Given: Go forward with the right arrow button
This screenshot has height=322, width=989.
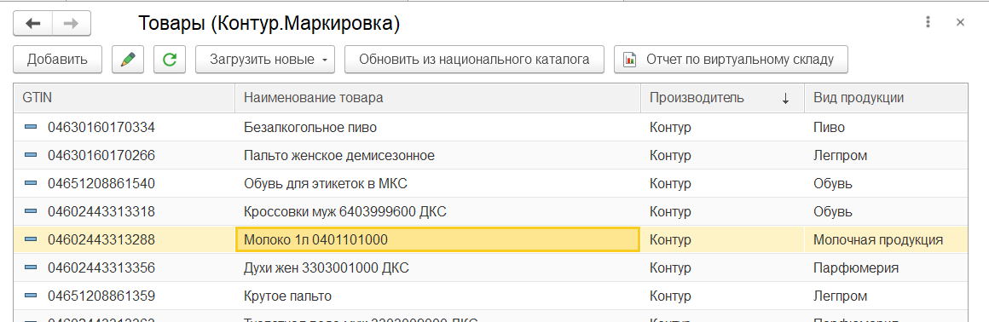Looking at the screenshot, I should [x=72, y=23].
